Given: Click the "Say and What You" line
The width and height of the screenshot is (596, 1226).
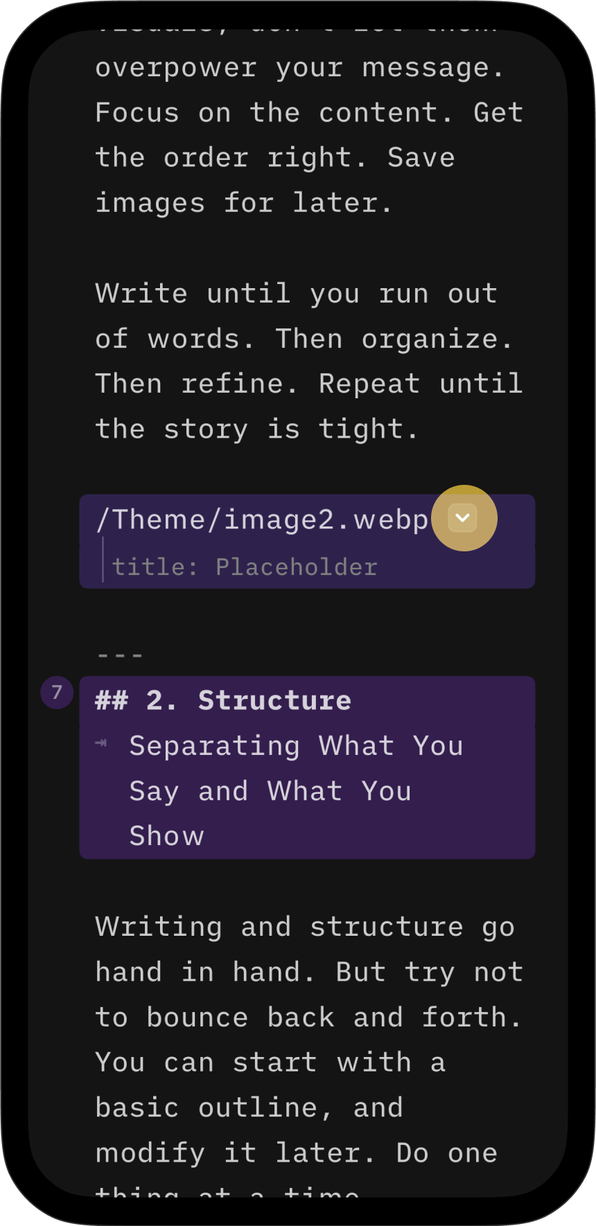Looking at the screenshot, I should pos(270,791).
